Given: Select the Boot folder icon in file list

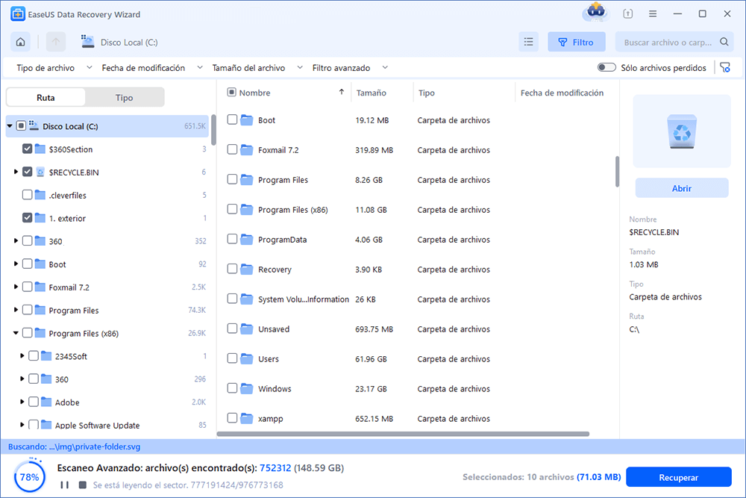Looking at the screenshot, I should tap(246, 120).
